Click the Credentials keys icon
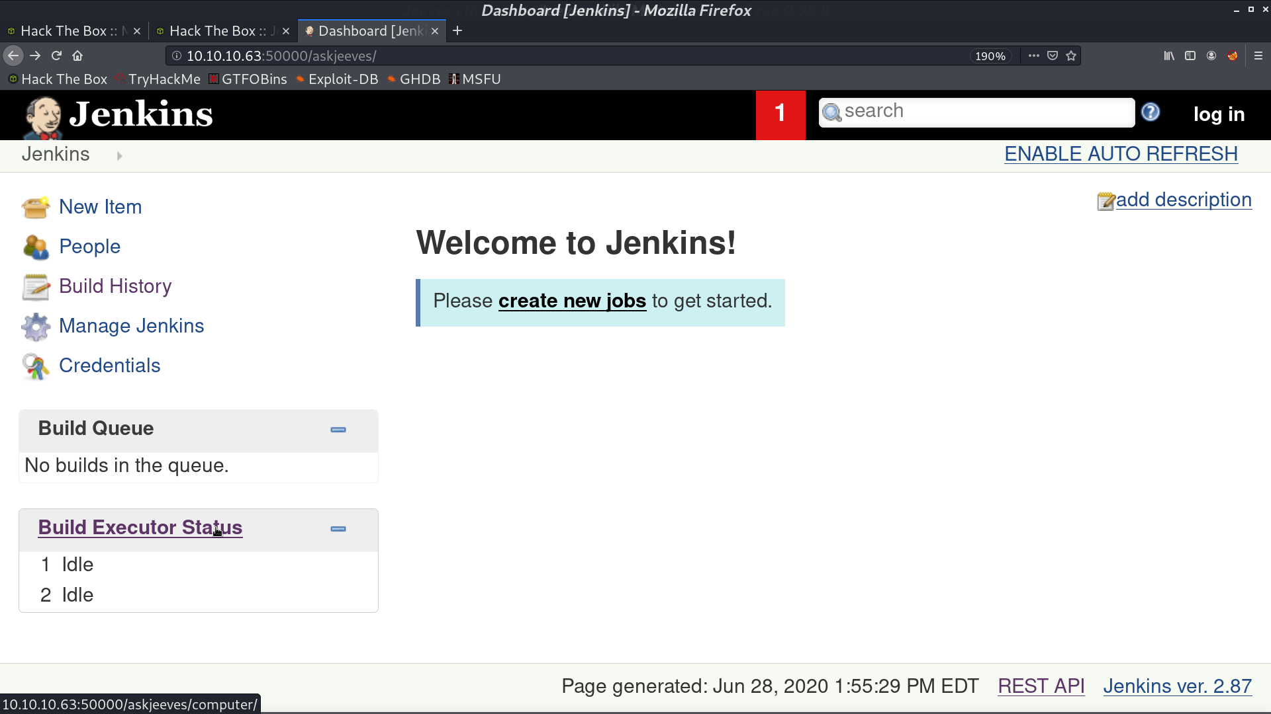1271x714 pixels. click(36, 366)
